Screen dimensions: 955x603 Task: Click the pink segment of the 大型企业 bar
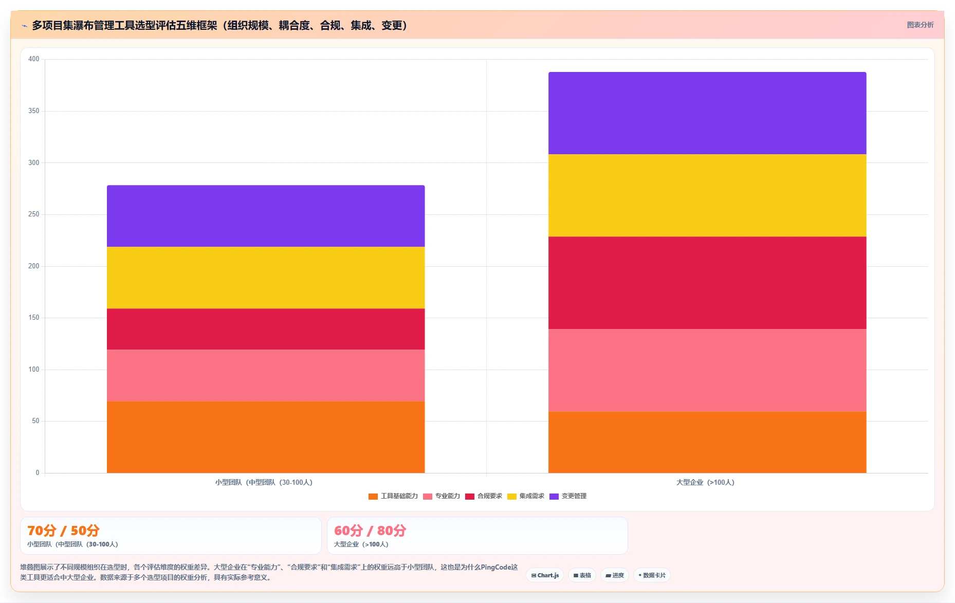[707, 370]
